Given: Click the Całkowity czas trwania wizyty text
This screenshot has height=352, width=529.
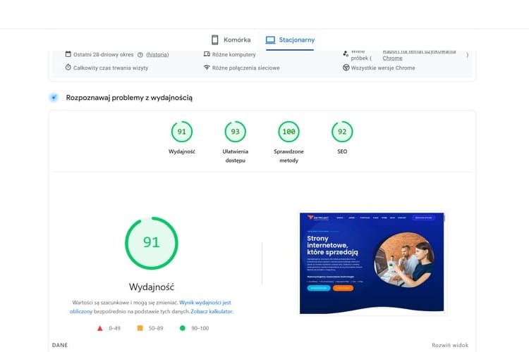Looking at the screenshot, I should coord(111,68).
